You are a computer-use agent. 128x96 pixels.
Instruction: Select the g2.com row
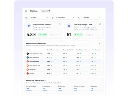64,73
